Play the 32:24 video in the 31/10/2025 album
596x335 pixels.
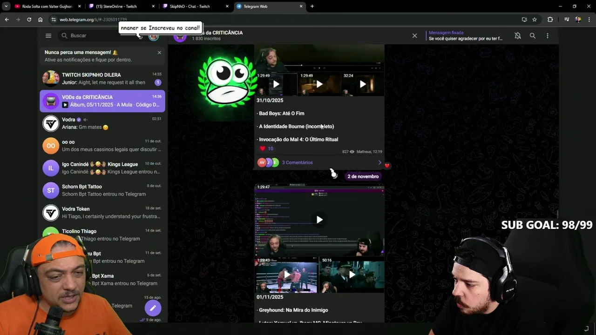tap(363, 84)
